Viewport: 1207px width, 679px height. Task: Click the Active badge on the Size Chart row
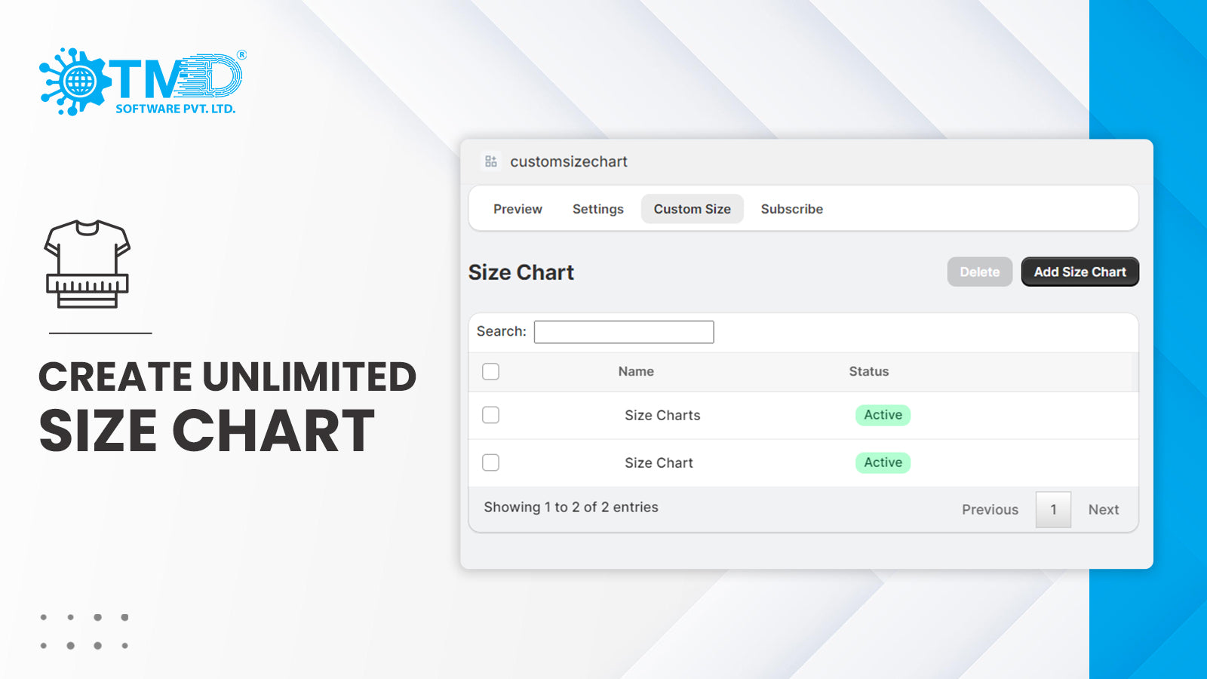point(883,462)
